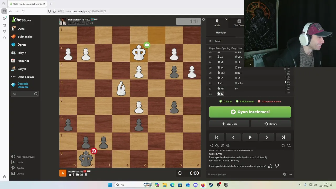Open the chat emoji picker
This screenshot has width=336, height=189.
pyautogui.click(x=285, y=174)
